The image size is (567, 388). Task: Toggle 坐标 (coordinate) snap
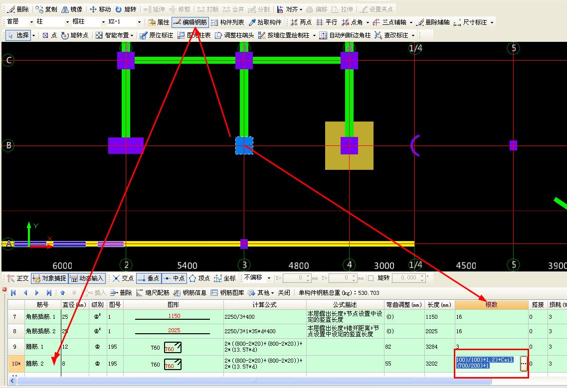coord(225,278)
